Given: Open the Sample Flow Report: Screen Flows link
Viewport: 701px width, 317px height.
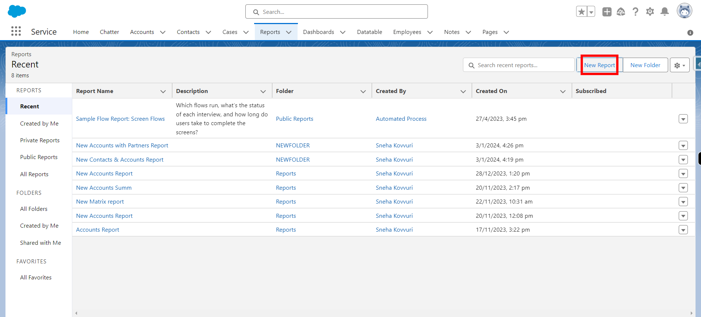Looking at the screenshot, I should [x=120, y=119].
